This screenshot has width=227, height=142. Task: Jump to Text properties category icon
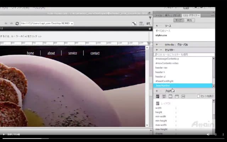pyautogui.click(x=164, y=96)
